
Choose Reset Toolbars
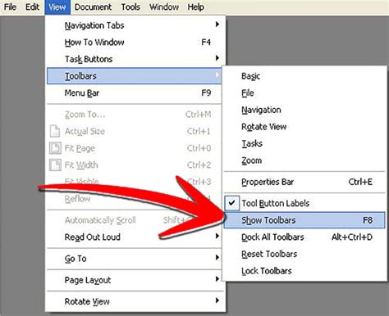tap(304, 254)
